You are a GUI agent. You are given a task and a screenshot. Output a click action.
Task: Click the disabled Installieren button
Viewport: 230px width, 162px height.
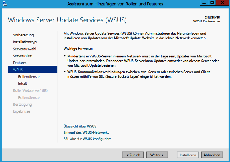coord(188,155)
